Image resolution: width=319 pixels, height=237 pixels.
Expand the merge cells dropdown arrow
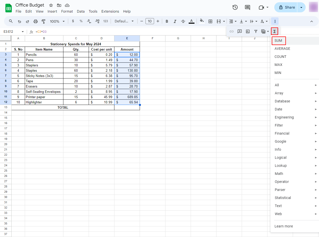point(224,21)
